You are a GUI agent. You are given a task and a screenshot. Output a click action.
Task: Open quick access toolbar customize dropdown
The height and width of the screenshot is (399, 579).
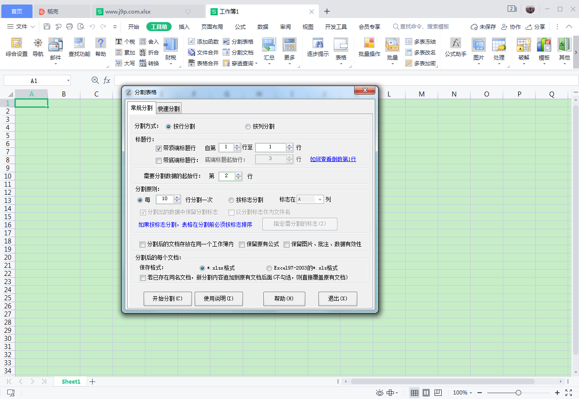[x=115, y=27]
